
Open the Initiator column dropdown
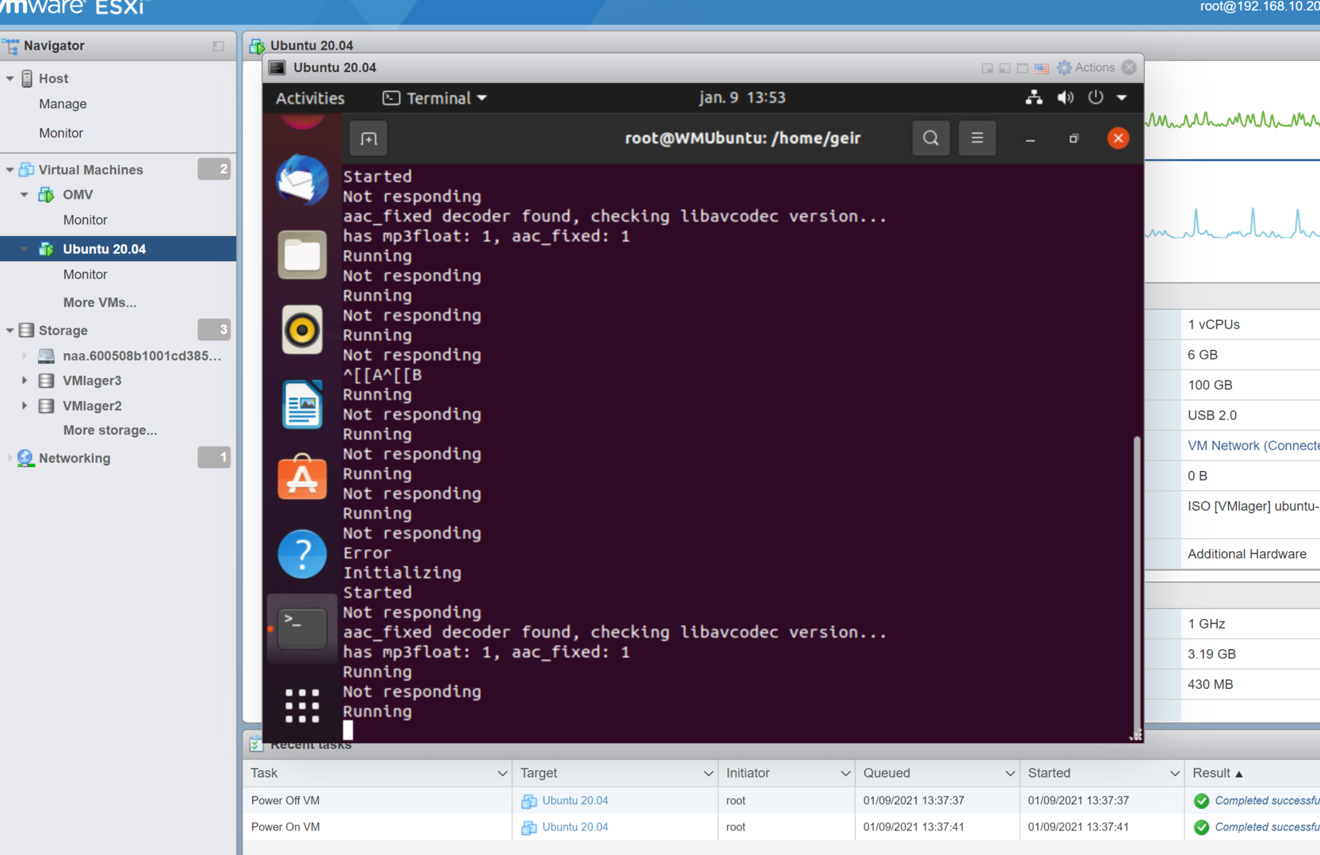point(845,773)
